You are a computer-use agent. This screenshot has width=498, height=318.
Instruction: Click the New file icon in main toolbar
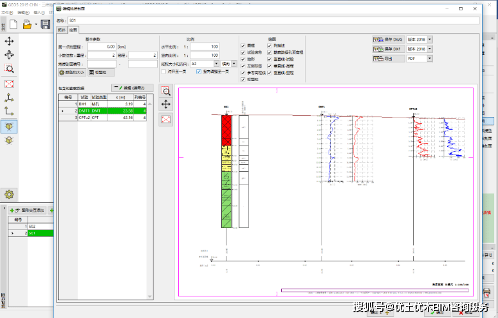[12, 24]
